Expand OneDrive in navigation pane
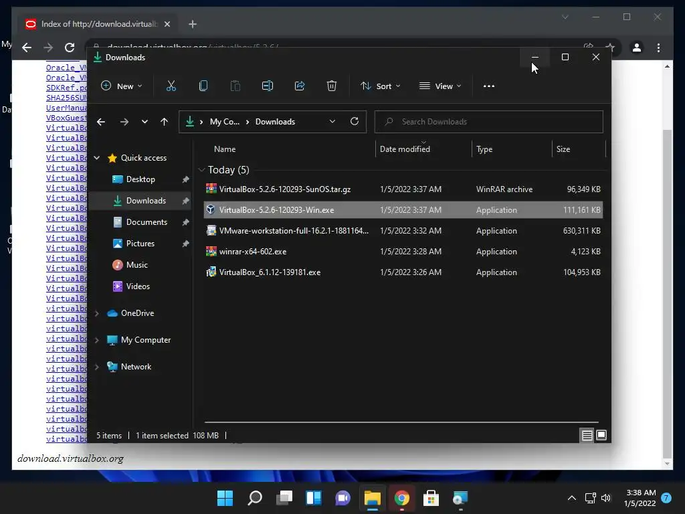Viewport: 685px width, 514px height. [x=97, y=313]
